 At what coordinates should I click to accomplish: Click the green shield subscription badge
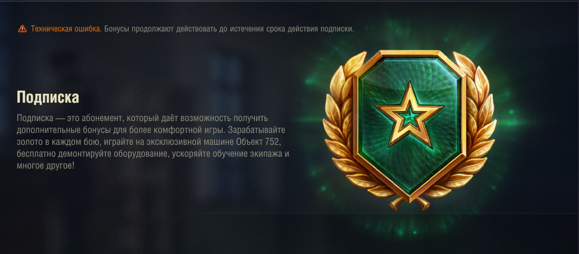click(x=409, y=125)
